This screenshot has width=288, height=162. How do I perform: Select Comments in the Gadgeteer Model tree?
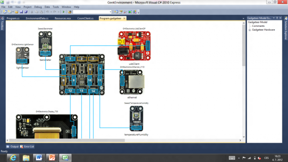coord(258,26)
